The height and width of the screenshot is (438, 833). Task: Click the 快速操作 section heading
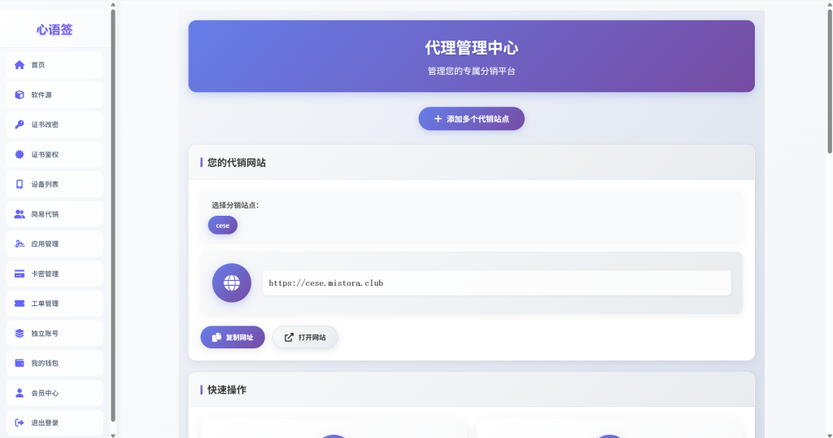pyautogui.click(x=227, y=390)
